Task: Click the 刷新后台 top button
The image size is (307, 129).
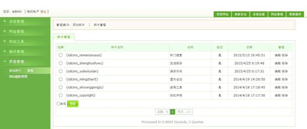Action: click(x=241, y=15)
